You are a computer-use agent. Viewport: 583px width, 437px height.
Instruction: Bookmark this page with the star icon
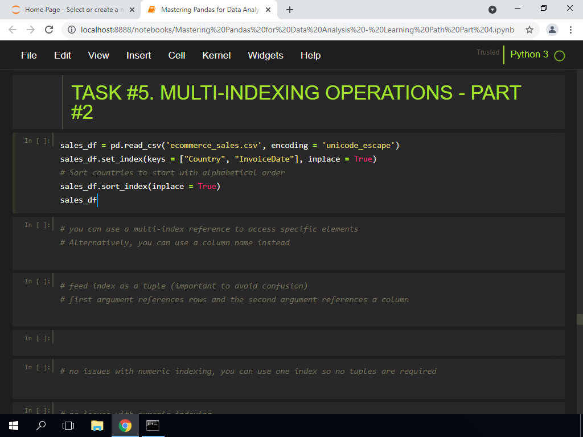[x=529, y=30]
